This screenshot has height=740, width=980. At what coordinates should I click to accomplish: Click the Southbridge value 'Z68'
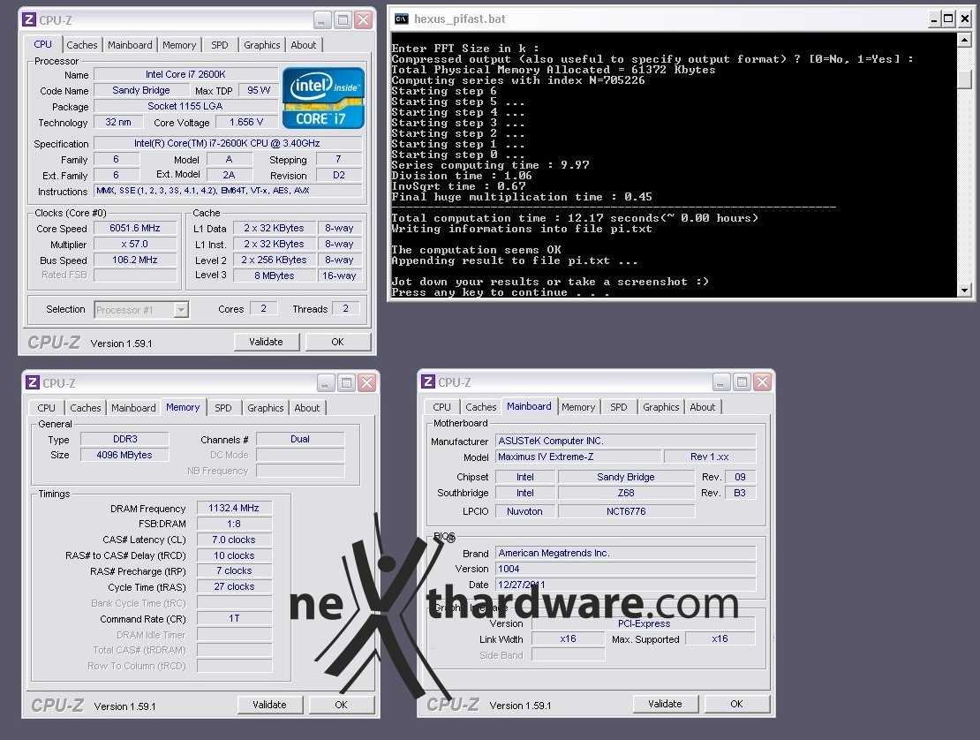626,493
